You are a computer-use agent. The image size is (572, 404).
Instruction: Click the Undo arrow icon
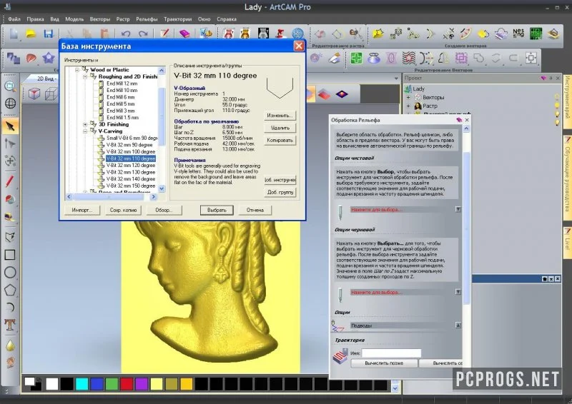click(x=126, y=34)
